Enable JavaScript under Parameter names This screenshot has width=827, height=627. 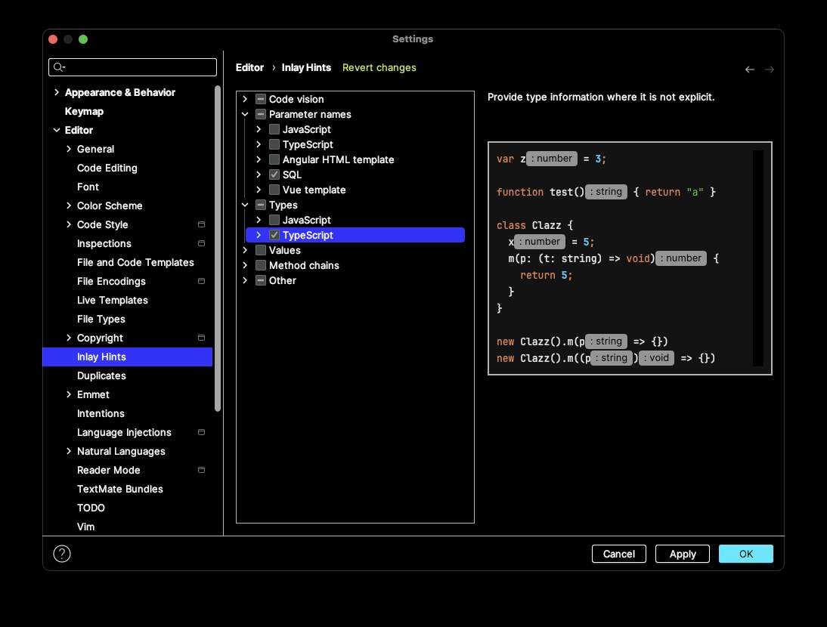[x=274, y=130]
